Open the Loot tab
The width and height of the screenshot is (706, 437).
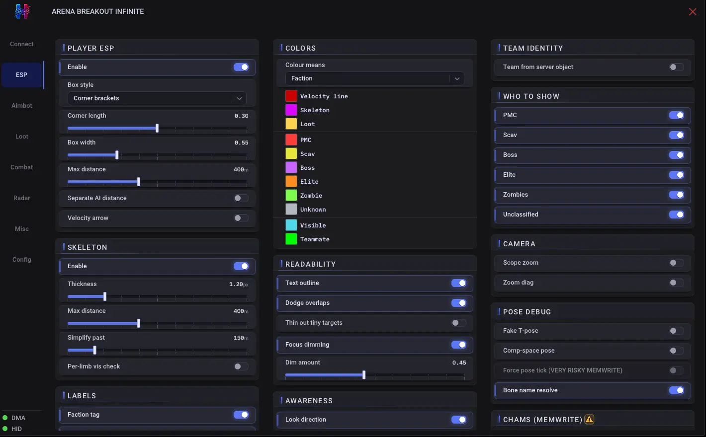click(x=22, y=137)
